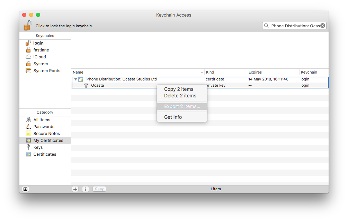Viewport: 348px width, 221px height.
Task: Click the Secure Notes icon
Action: coord(28,133)
